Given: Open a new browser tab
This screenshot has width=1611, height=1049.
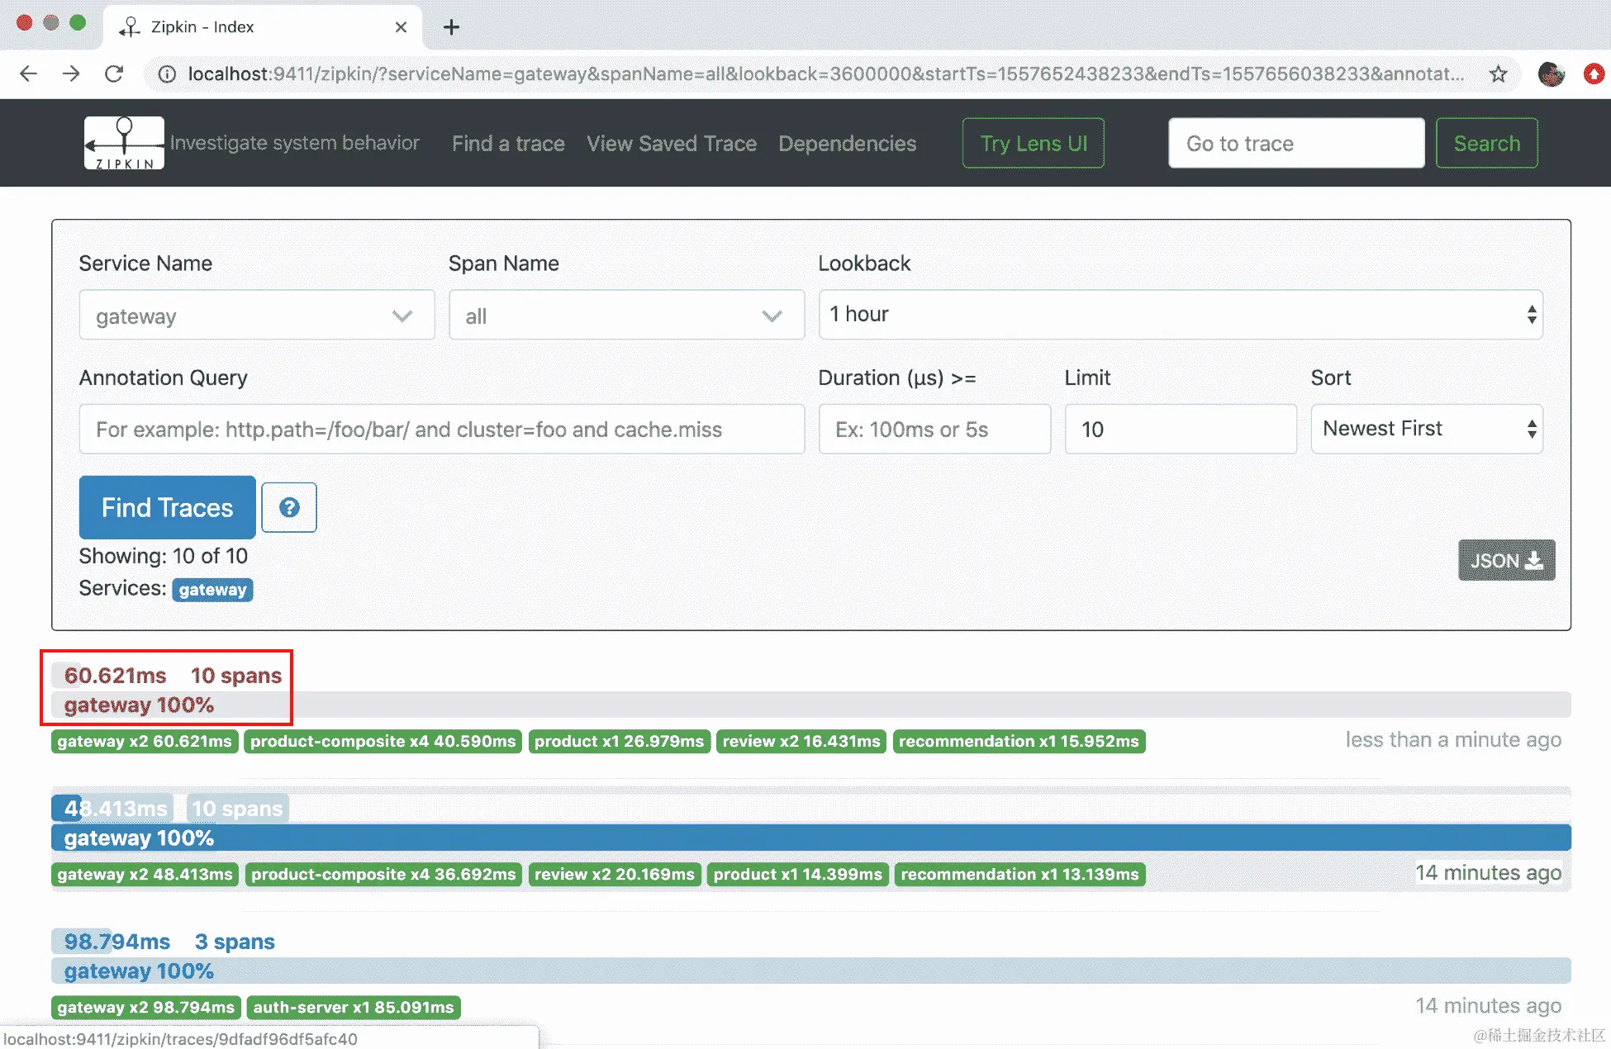Looking at the screenshot, I should pos(451,27).
